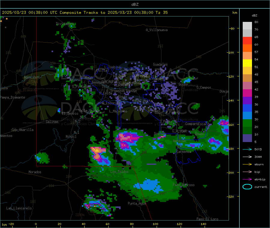This screenshot has width=270, height=228.
Task: Select the magenta 39–42 dBZ legend swatch
Action: coord(247,93)
